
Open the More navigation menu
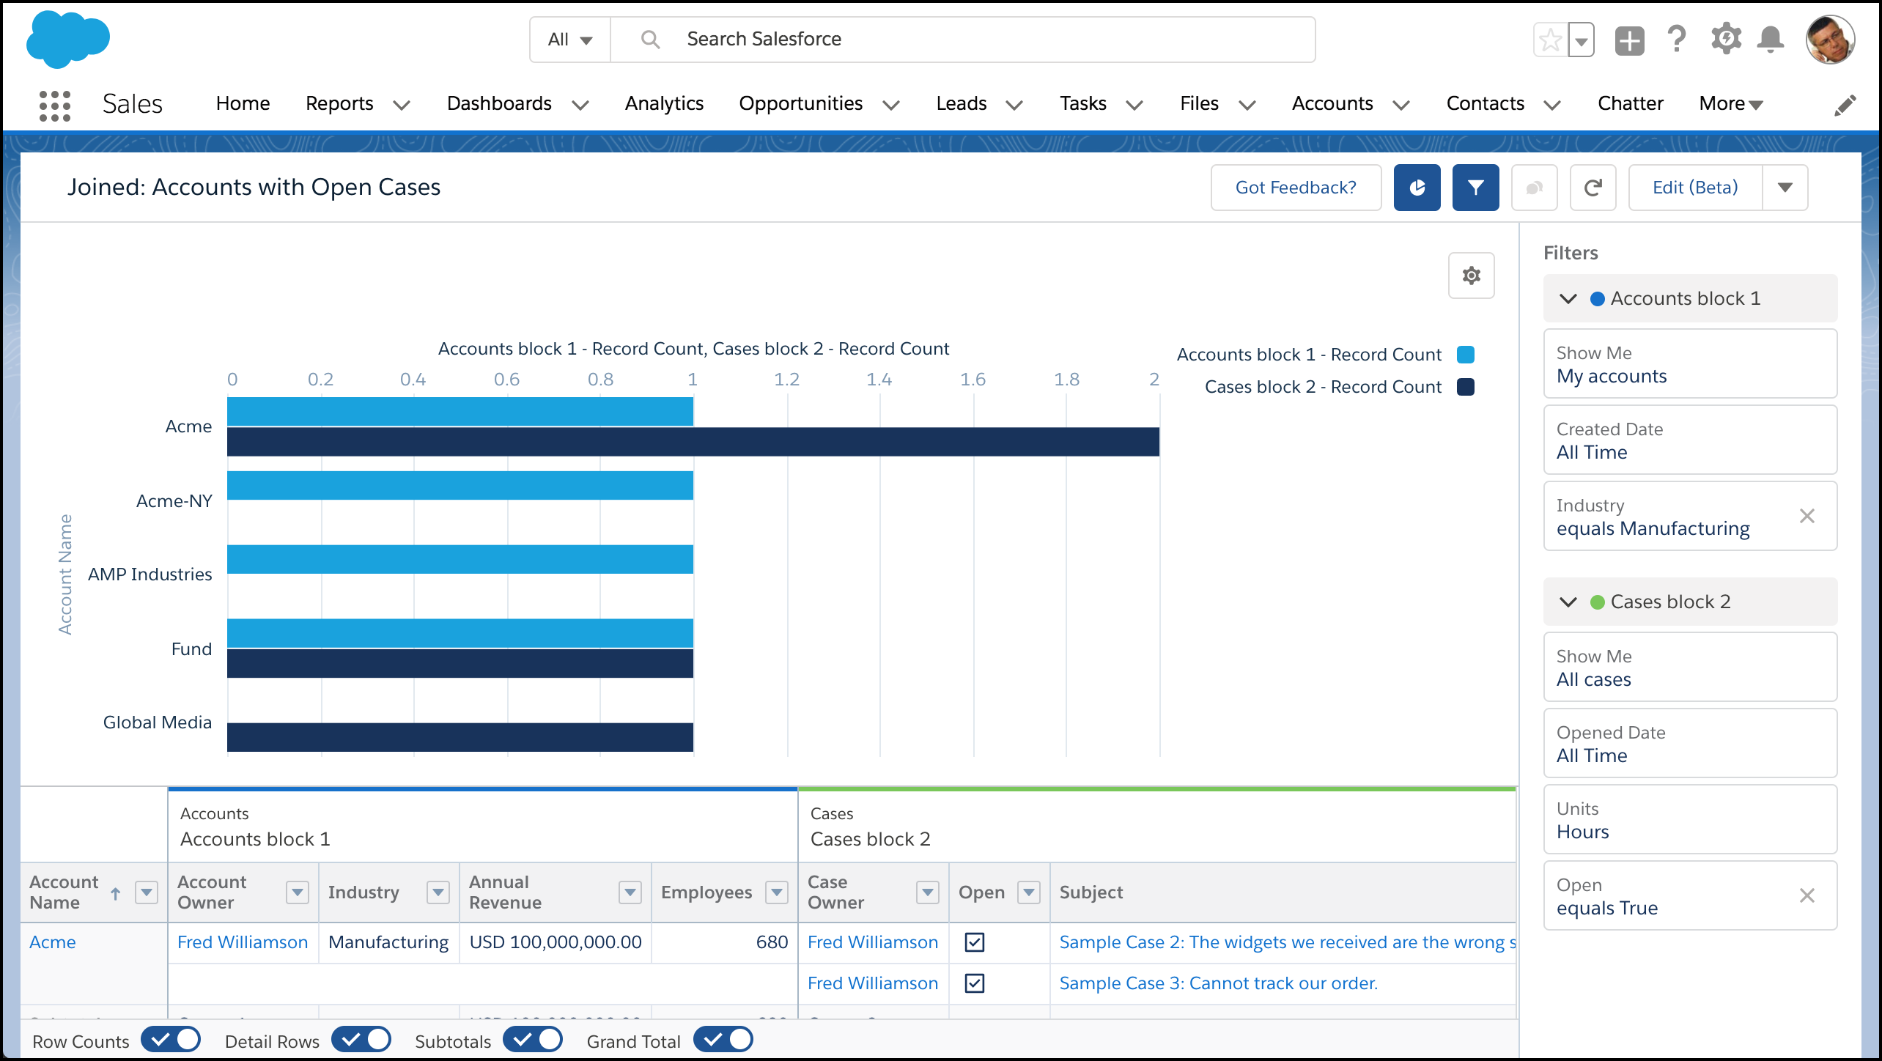tap(1730, 104)
